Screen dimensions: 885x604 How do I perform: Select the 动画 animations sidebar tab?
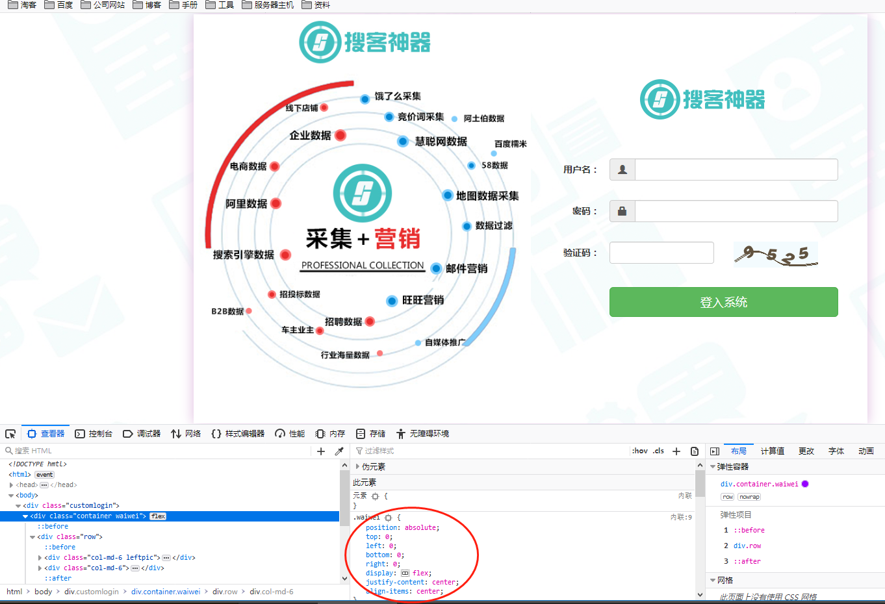click(866, 451)
